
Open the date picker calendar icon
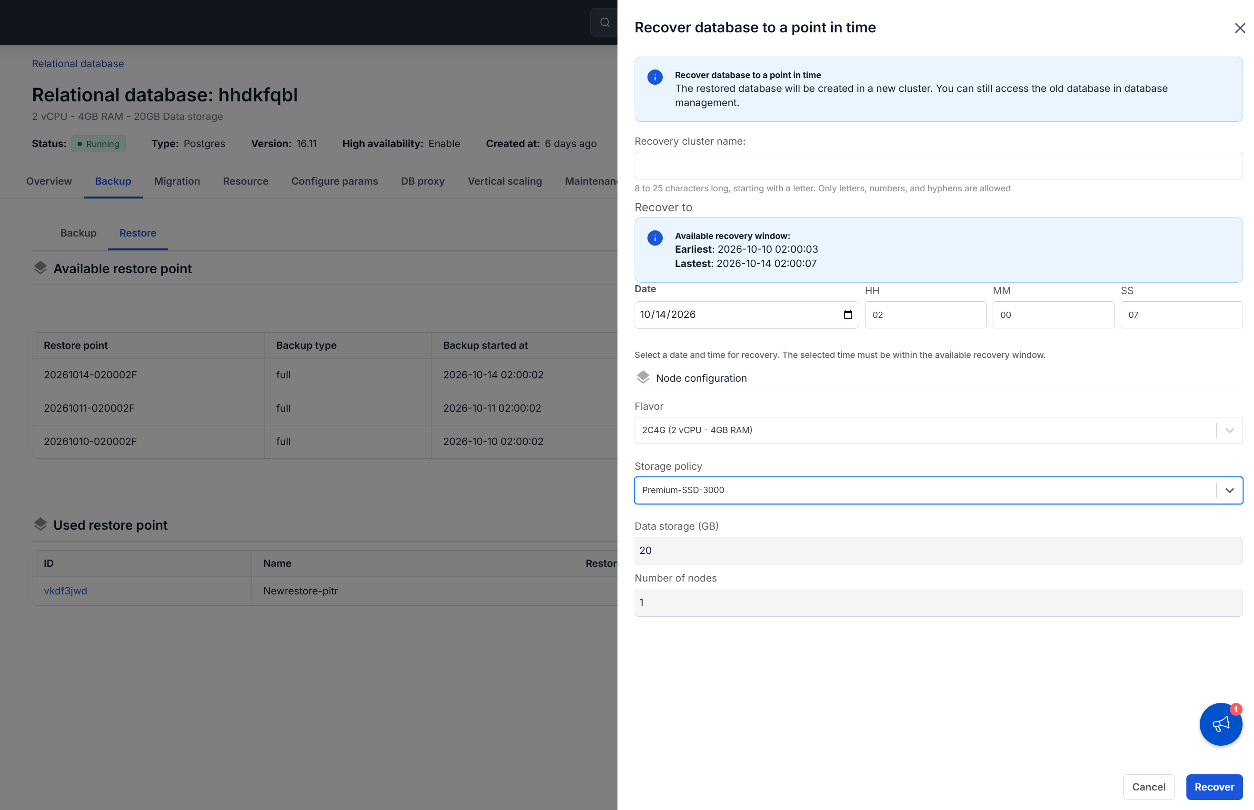(848, 315)
